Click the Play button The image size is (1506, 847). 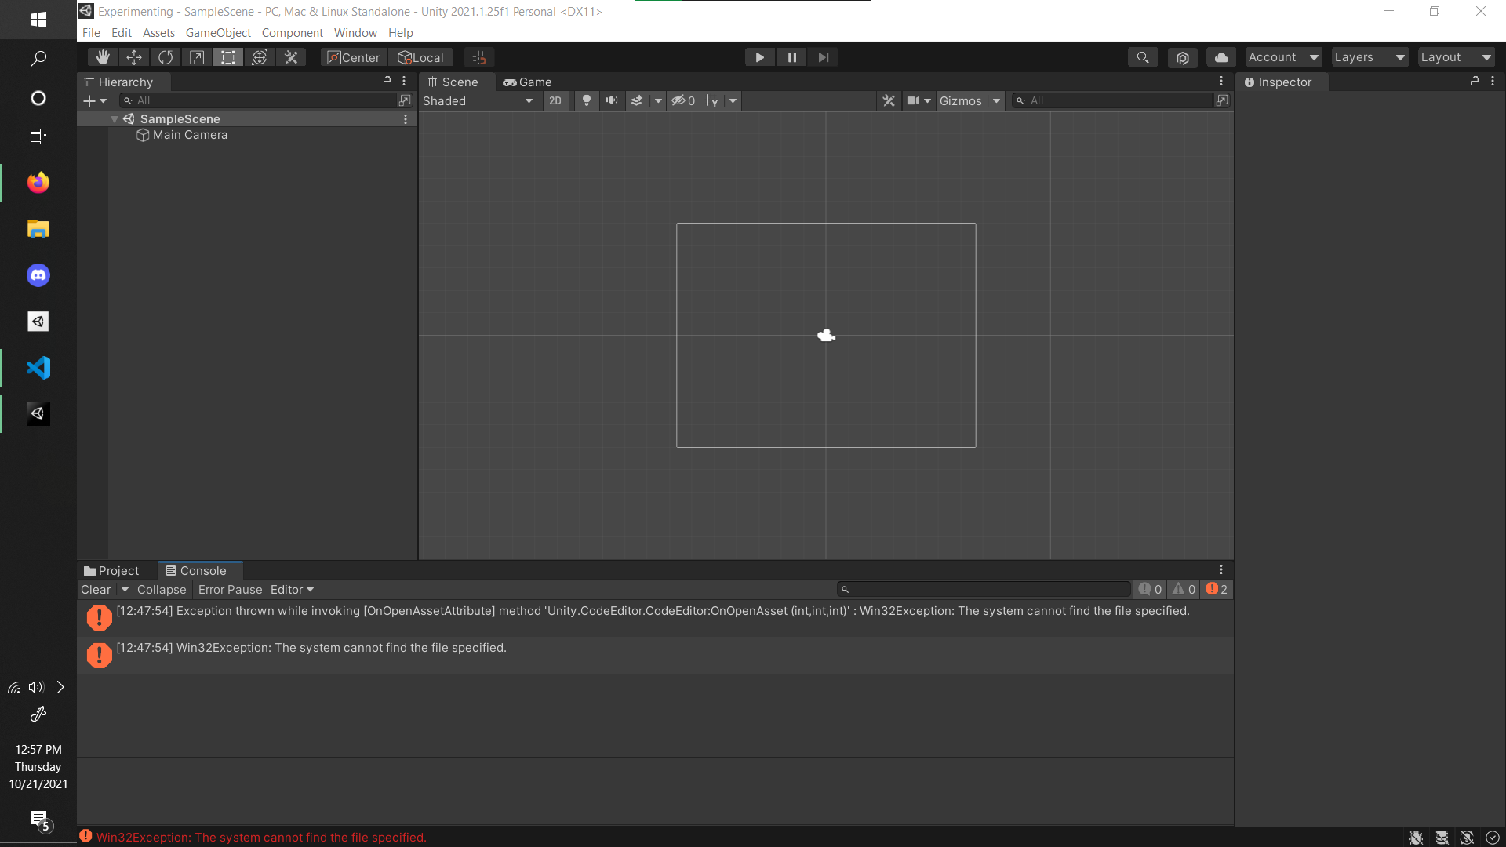[759, 57]
